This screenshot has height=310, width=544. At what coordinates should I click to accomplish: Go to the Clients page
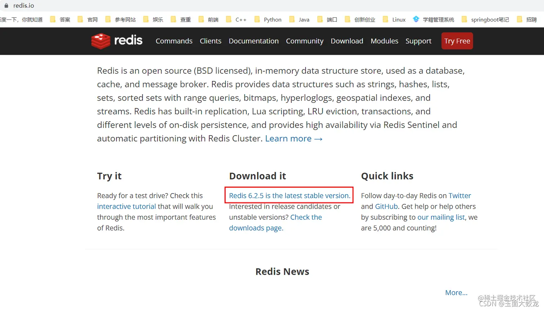pyautogui.click(x=210, y=41)
